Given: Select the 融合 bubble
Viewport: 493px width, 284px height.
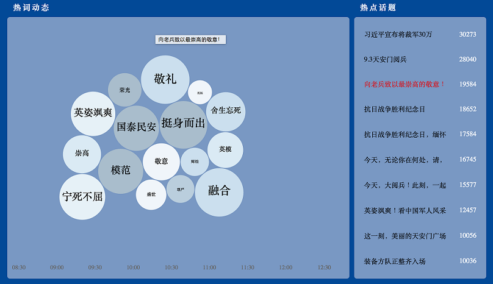Looking at the screenshot, I should 219,191.
